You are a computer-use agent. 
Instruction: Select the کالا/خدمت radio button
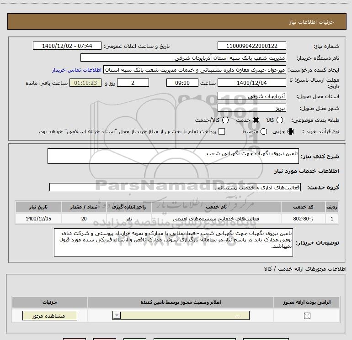pyautogui.click(x=225, y=120)
